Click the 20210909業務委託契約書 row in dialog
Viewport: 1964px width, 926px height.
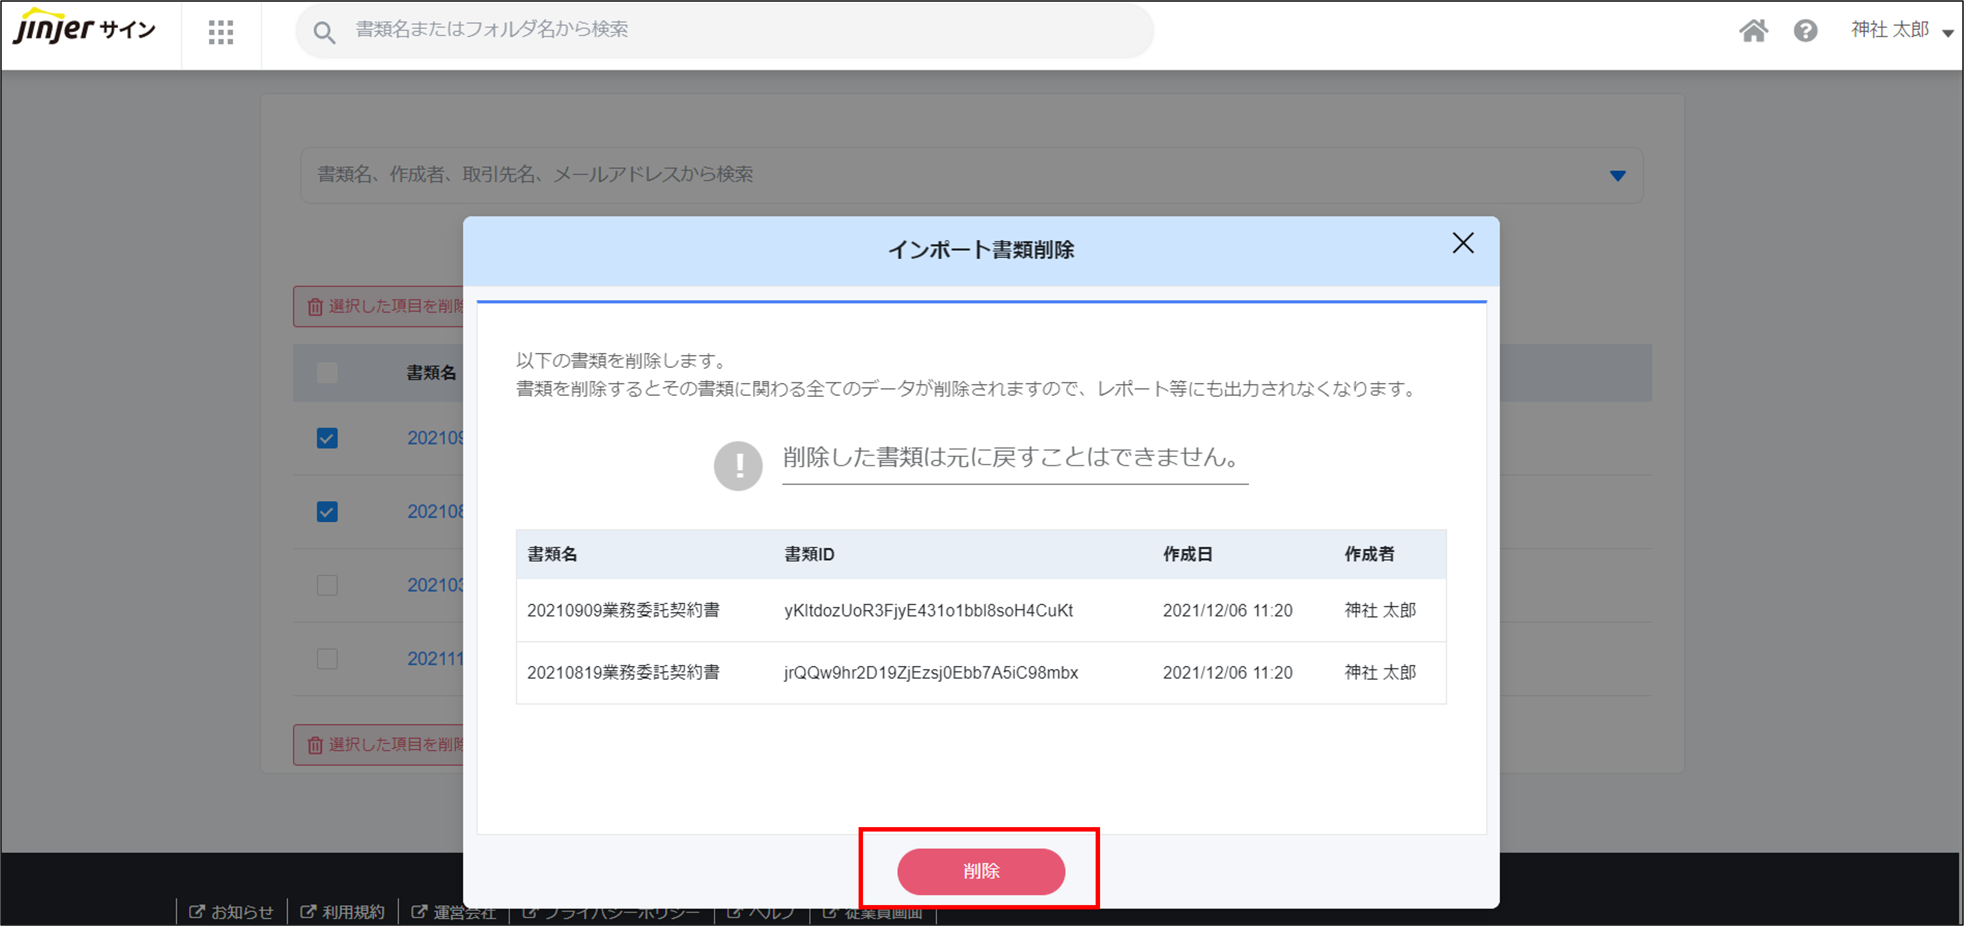[623, 611]
